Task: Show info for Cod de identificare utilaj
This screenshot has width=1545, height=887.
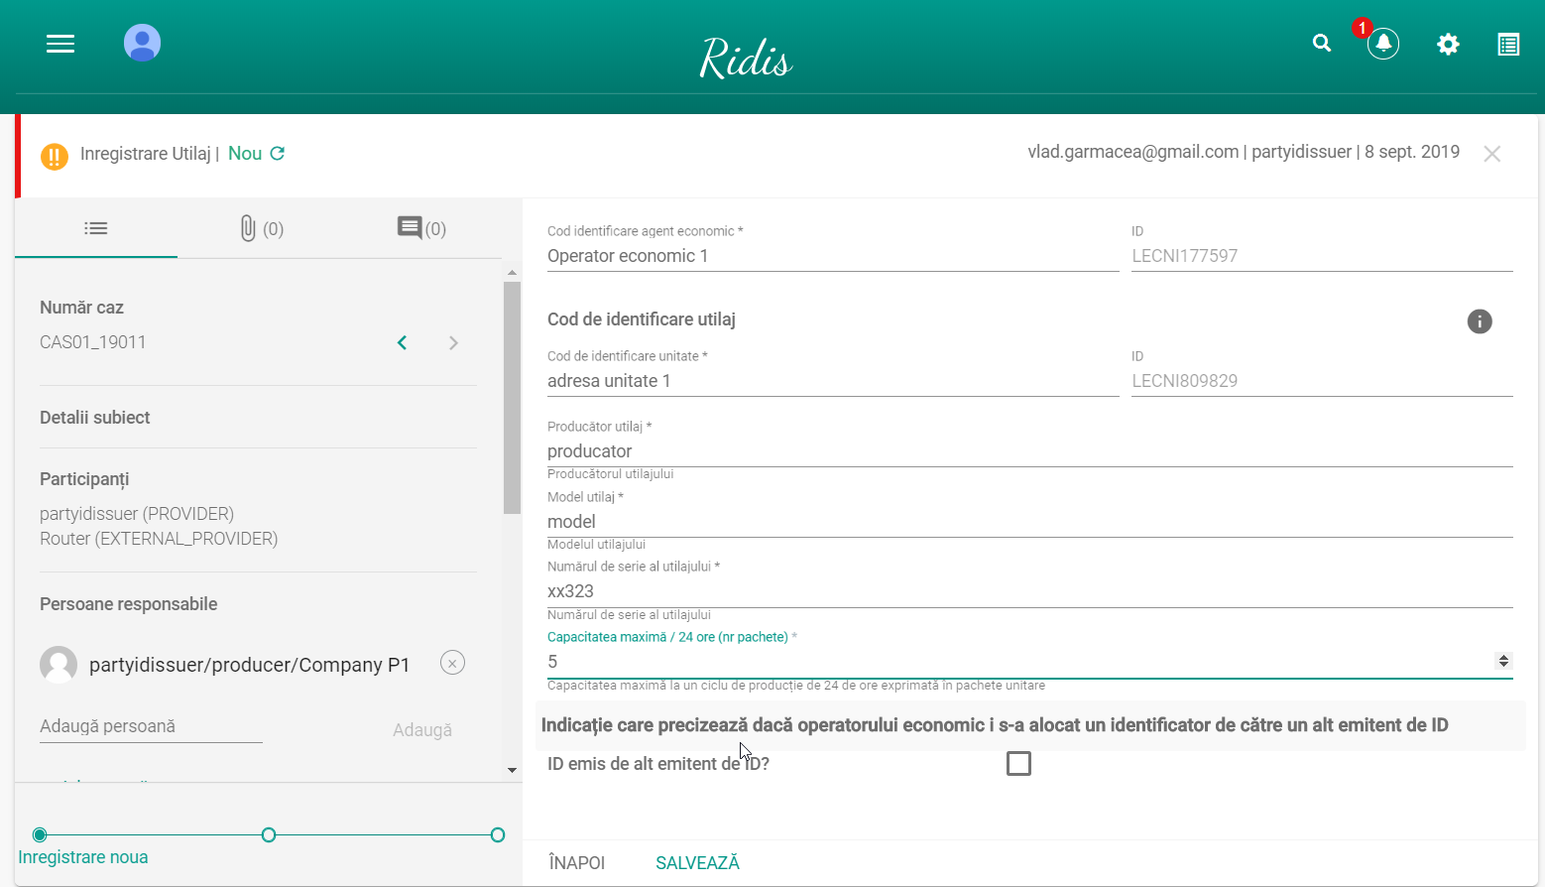Action: [1480, 321]
